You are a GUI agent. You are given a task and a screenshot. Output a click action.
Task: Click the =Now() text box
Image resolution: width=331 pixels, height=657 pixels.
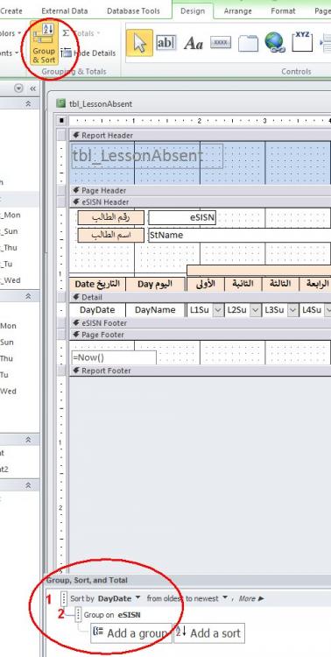coord(114,357)
